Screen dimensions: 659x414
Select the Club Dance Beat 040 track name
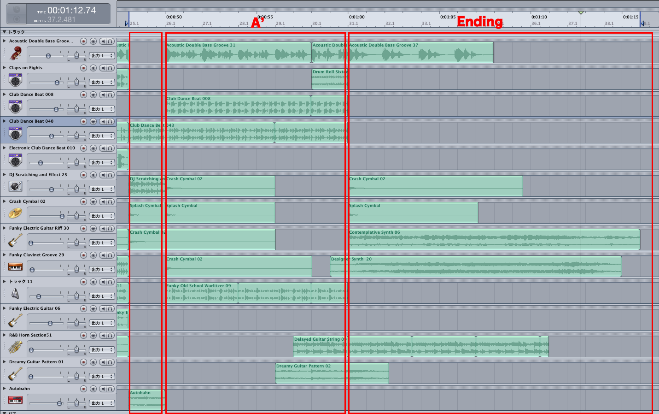[x=31, y=121]
